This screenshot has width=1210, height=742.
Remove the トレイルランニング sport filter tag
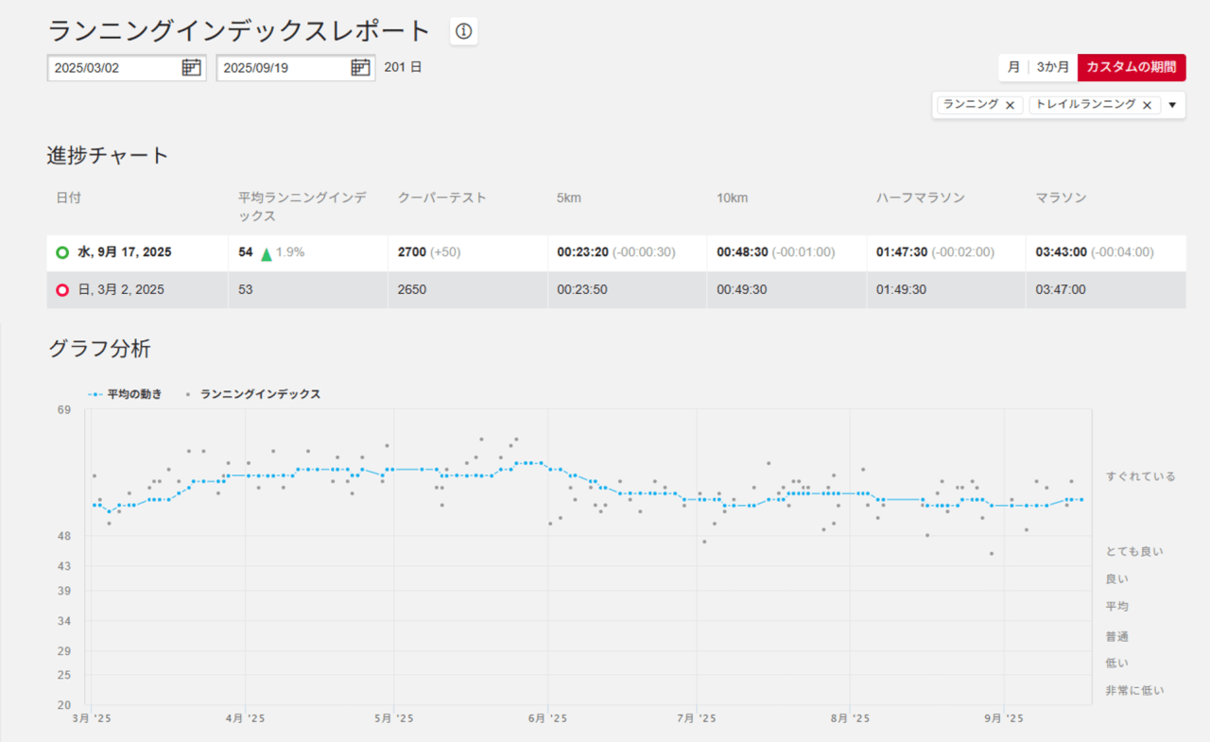1147,106
